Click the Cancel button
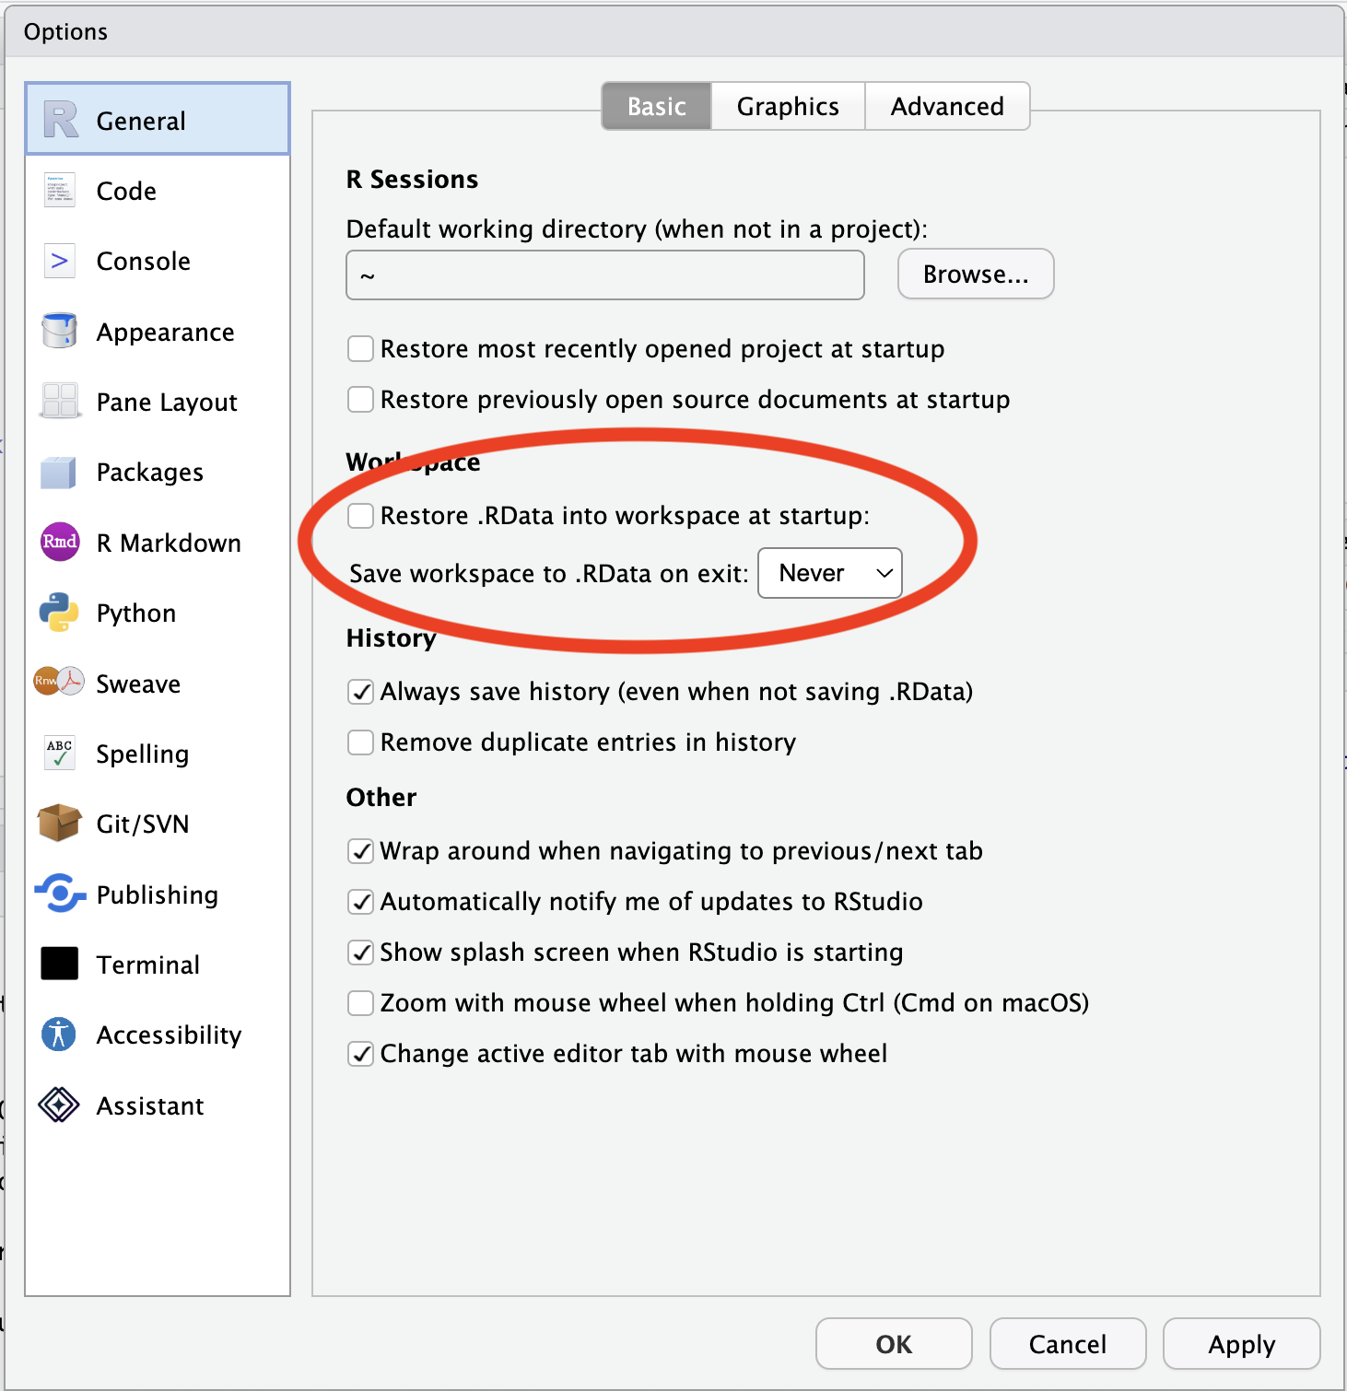Image resolution: width=1347 pixels, height=1391 pixels. (x=1068, y=1344)
